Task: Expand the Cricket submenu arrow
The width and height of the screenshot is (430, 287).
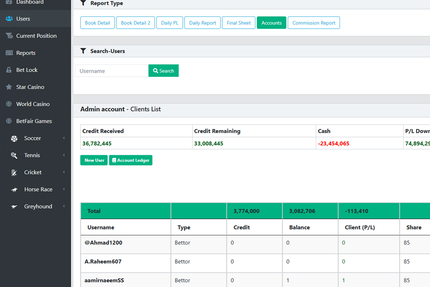Action: coord(64,172)
